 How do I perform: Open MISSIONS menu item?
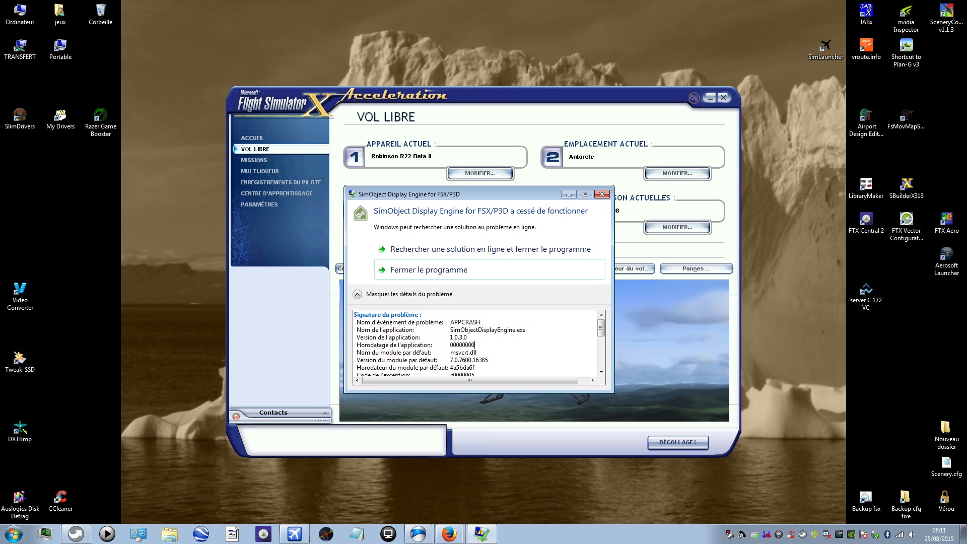254,160
